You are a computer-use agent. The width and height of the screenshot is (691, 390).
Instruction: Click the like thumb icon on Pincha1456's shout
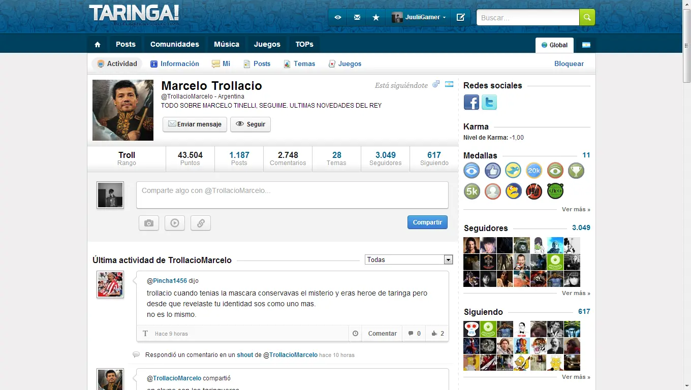click(434, 334)
